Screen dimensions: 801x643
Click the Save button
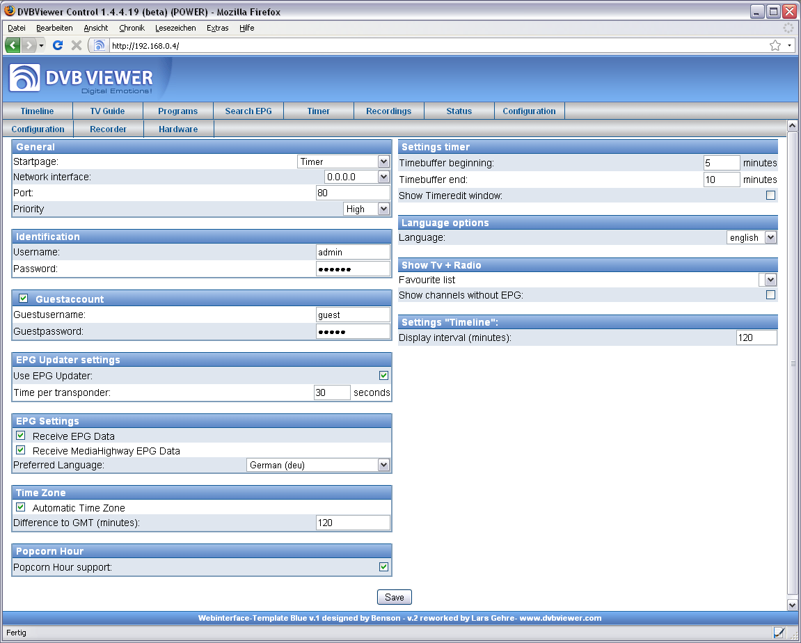pyautogui.click(x=395, y=597)
